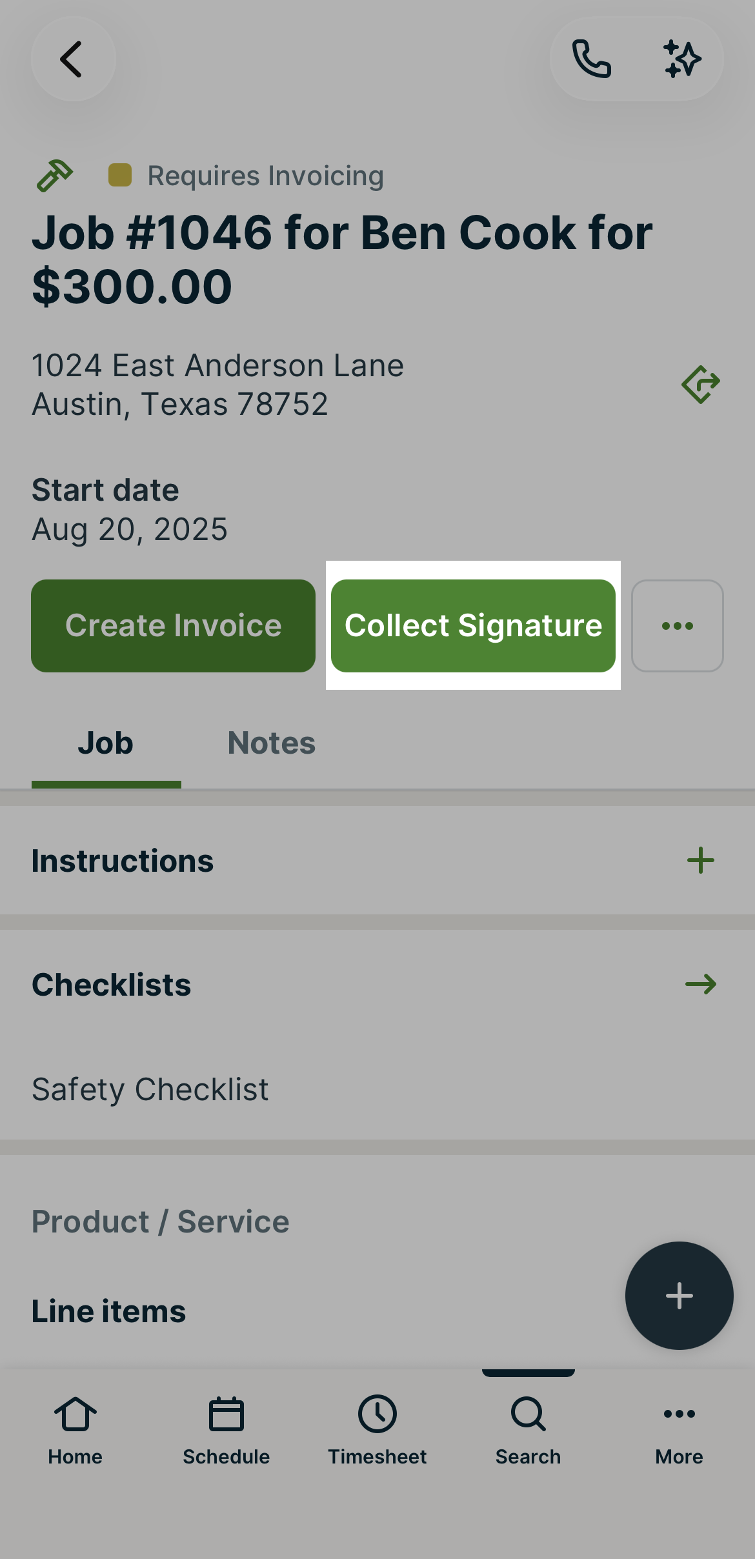Switch to the Notes tab
755x1559 pixels.
[271, 743]
